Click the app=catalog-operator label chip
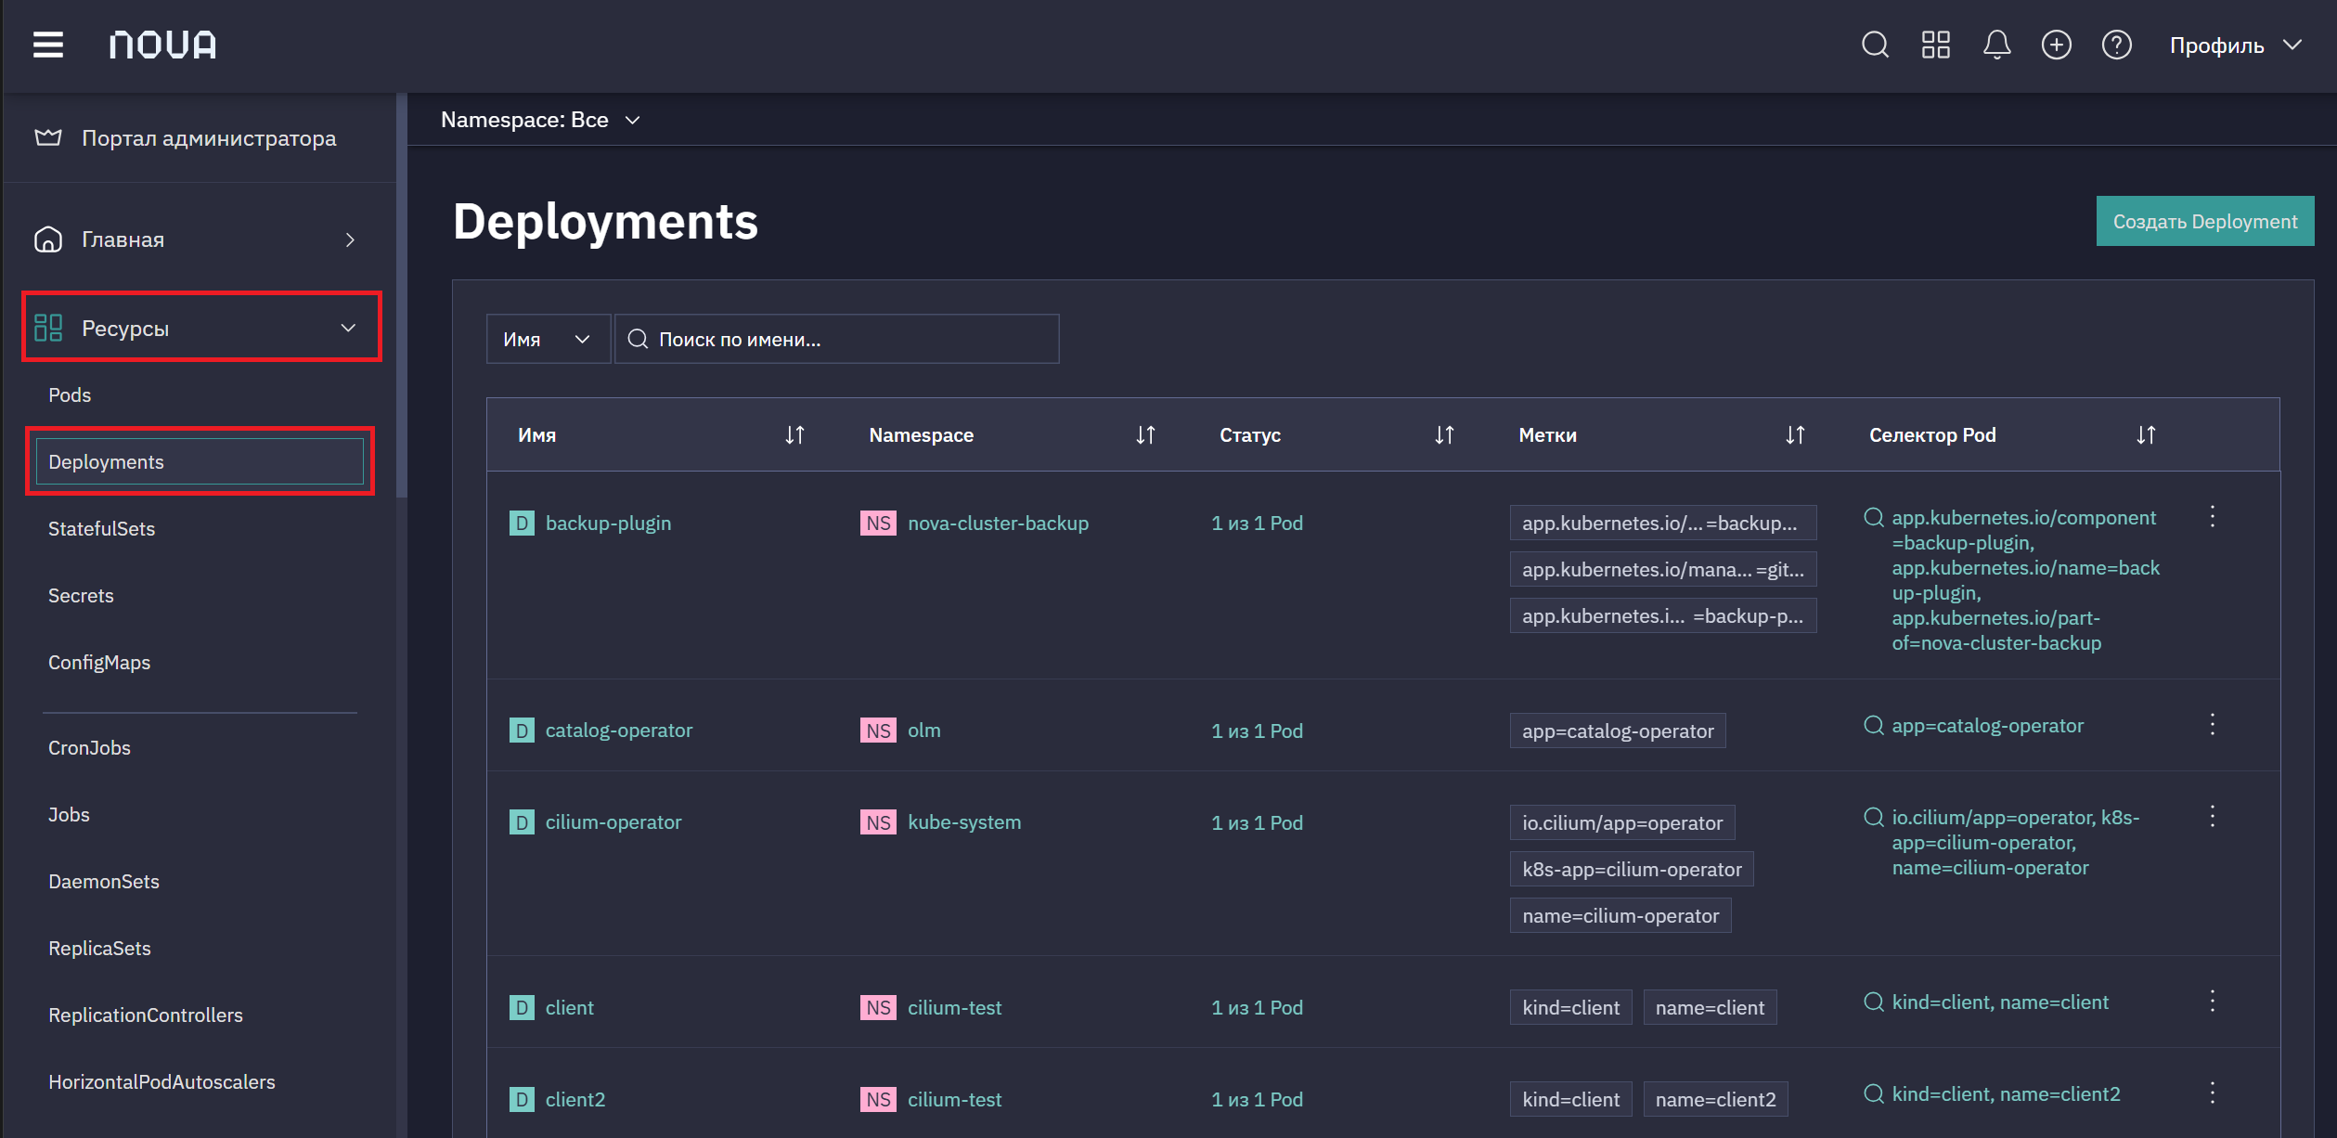 click(1617, 731)
